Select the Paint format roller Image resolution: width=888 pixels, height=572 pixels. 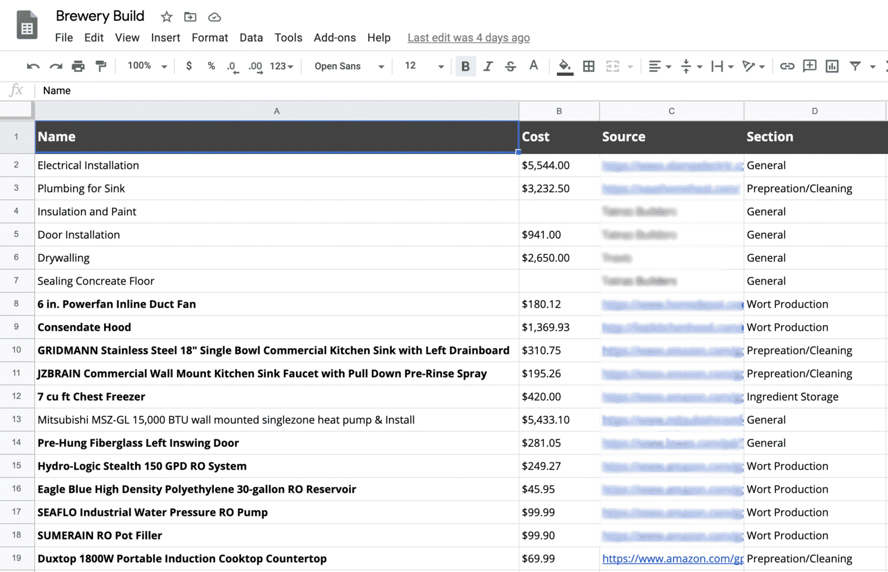(x=101, y=67)
